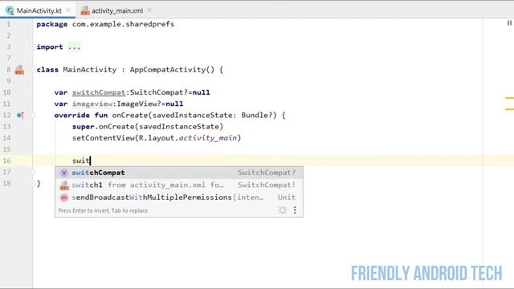Switch to the MainActivity.kt tab
The width and height of the screenshot is (514, 289).
point(39,10)
